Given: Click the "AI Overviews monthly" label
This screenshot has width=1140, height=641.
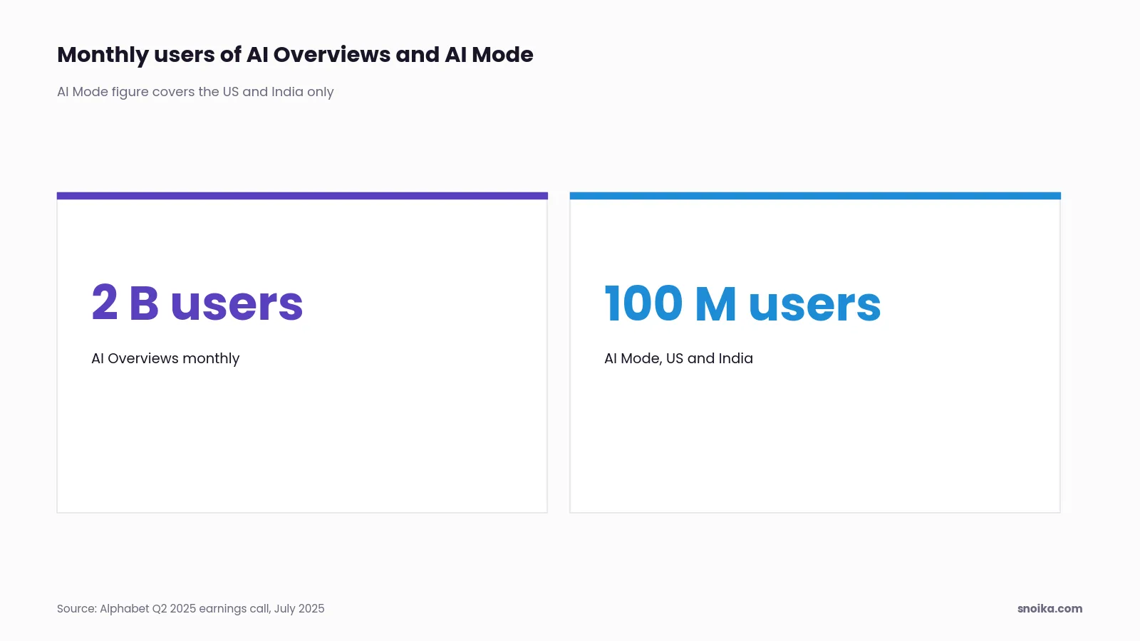Looking at the screenshot, I should pos(165,358).
